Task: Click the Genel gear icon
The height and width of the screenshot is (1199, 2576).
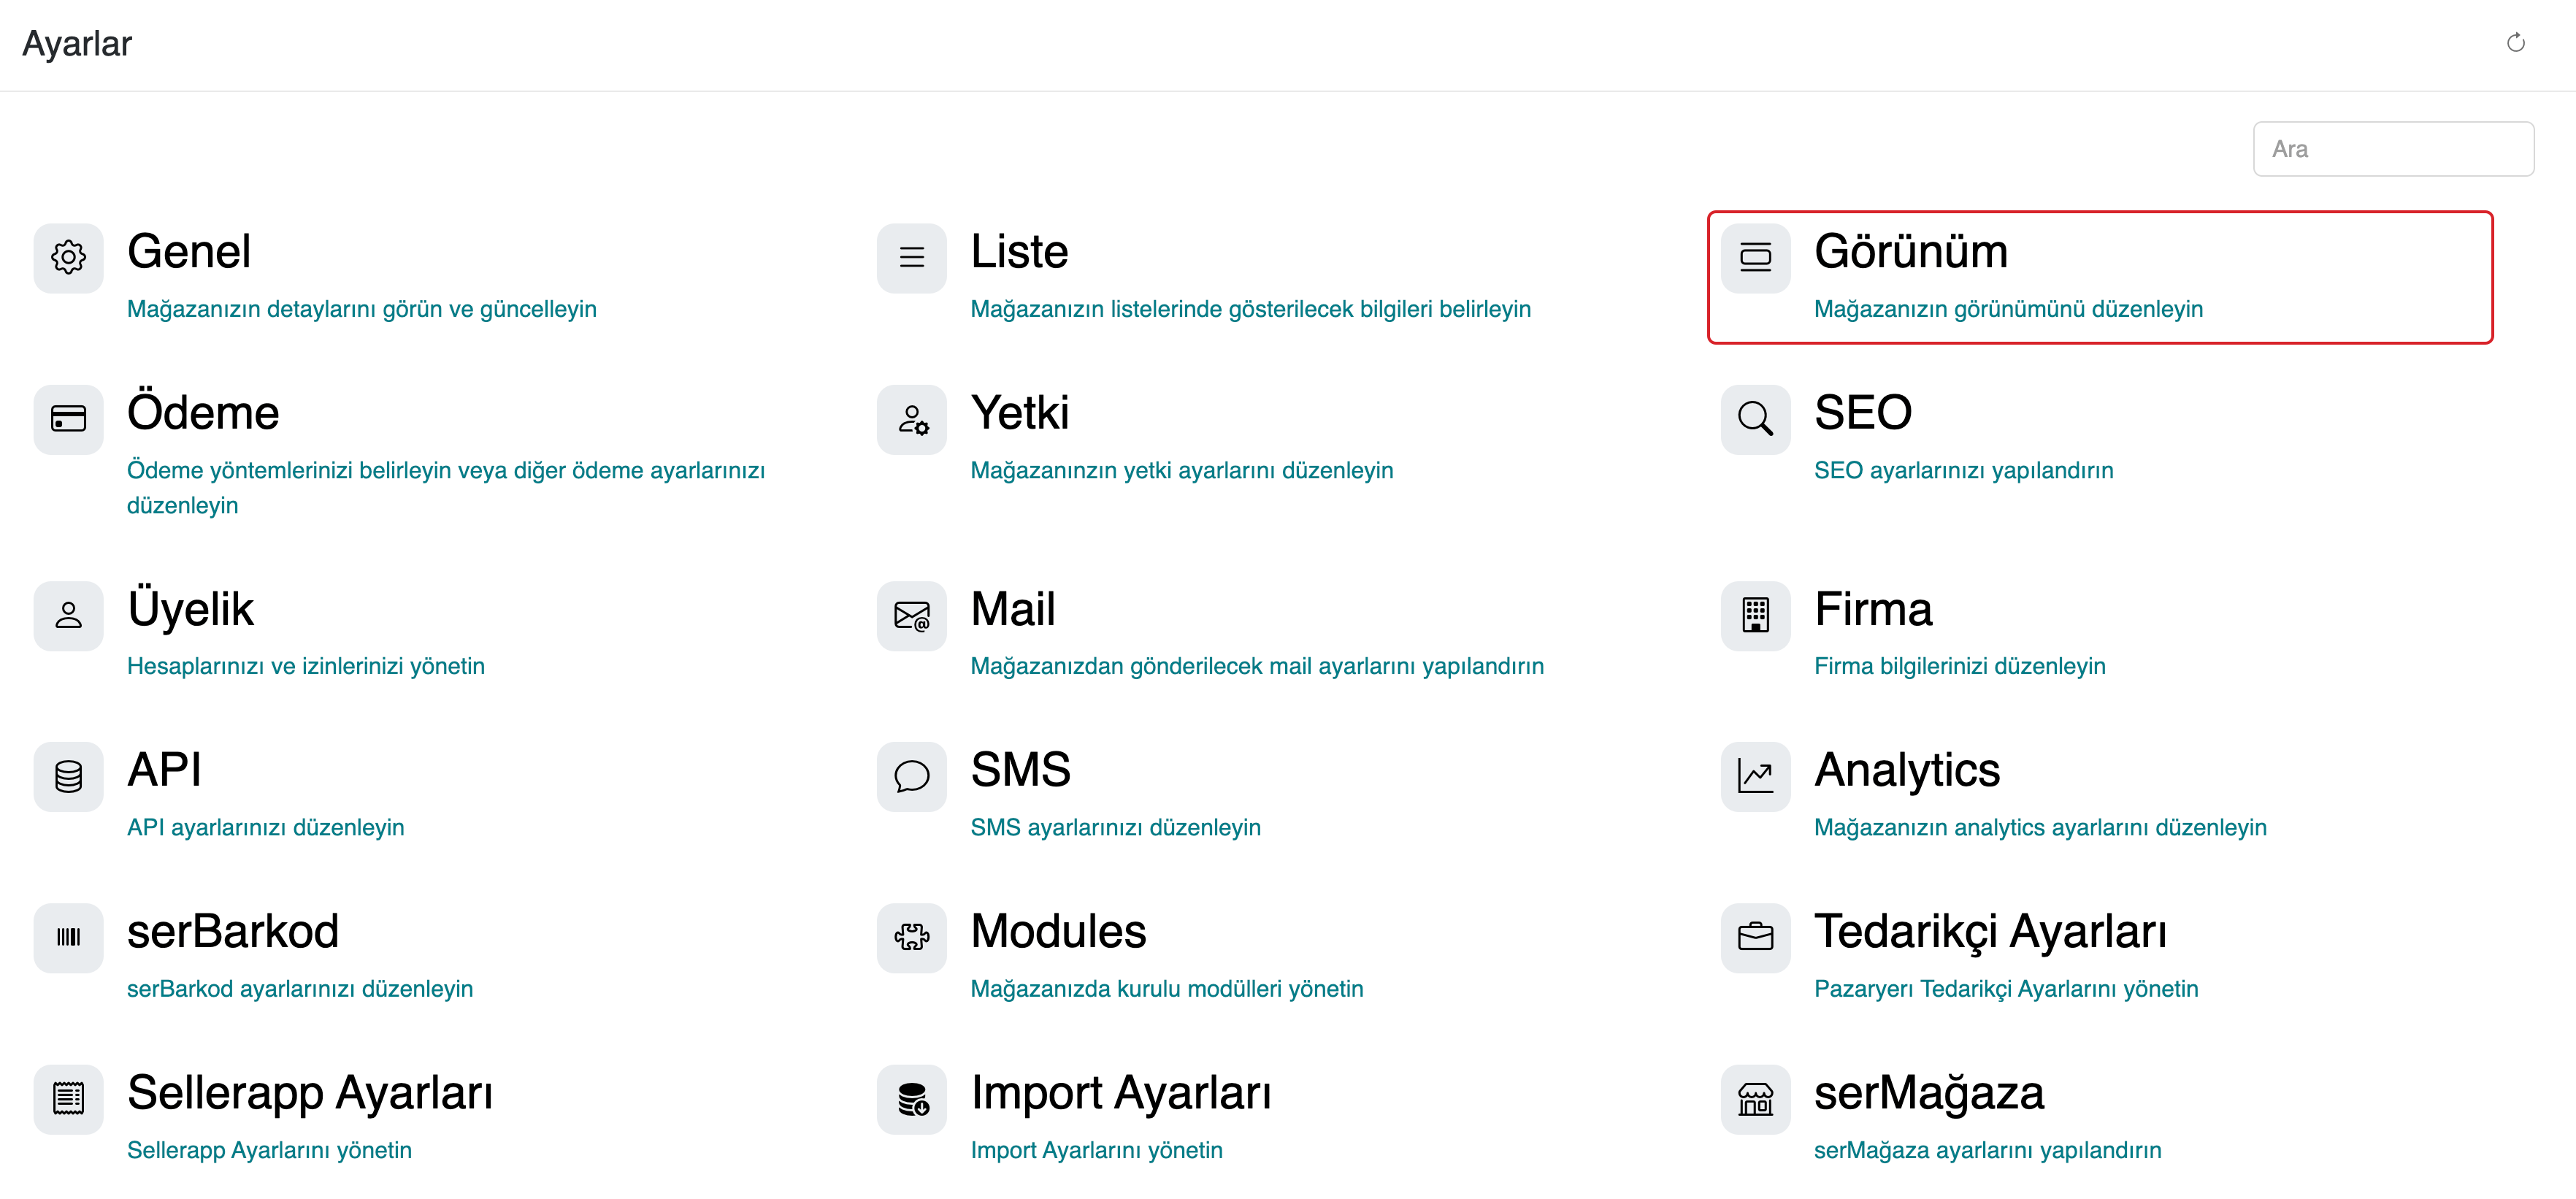Action: tap(68, 257)
